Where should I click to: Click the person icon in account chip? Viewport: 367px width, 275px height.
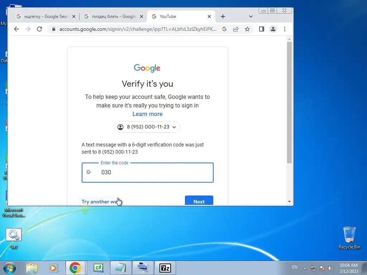click(x=120, y=127)
